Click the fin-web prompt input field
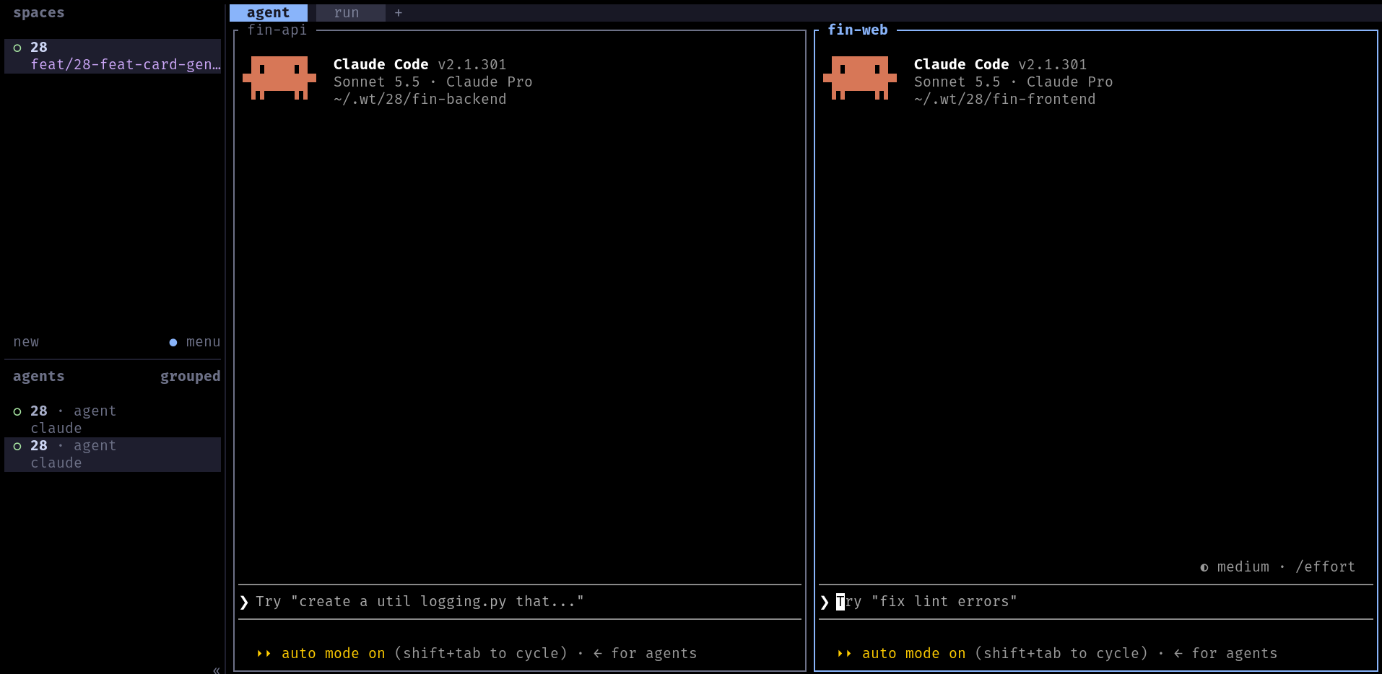 1096,601
